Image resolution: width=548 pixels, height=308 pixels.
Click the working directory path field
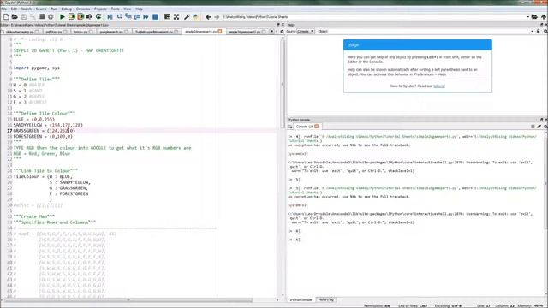click(373, 17)
